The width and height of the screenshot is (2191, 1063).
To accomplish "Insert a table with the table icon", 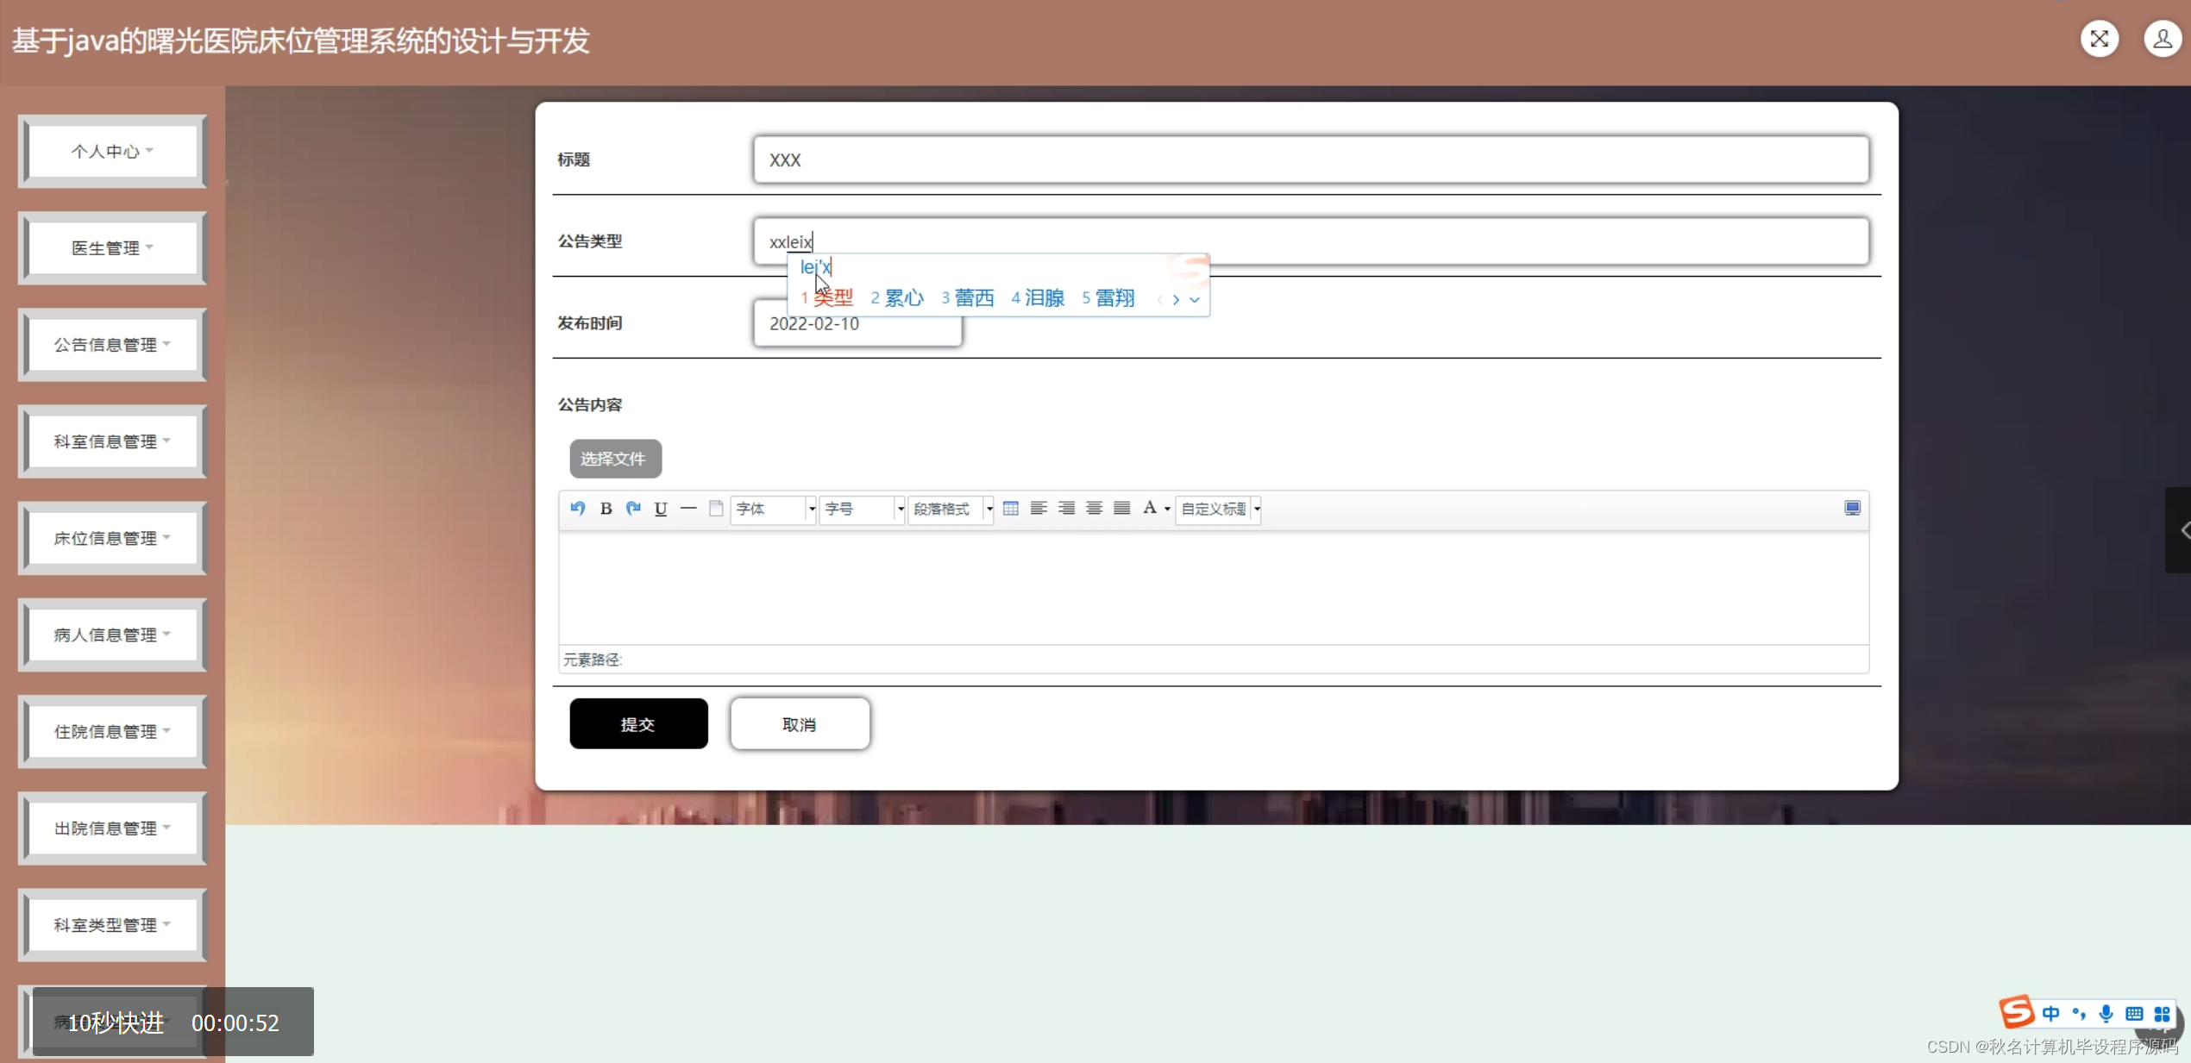I will 1011,509.
